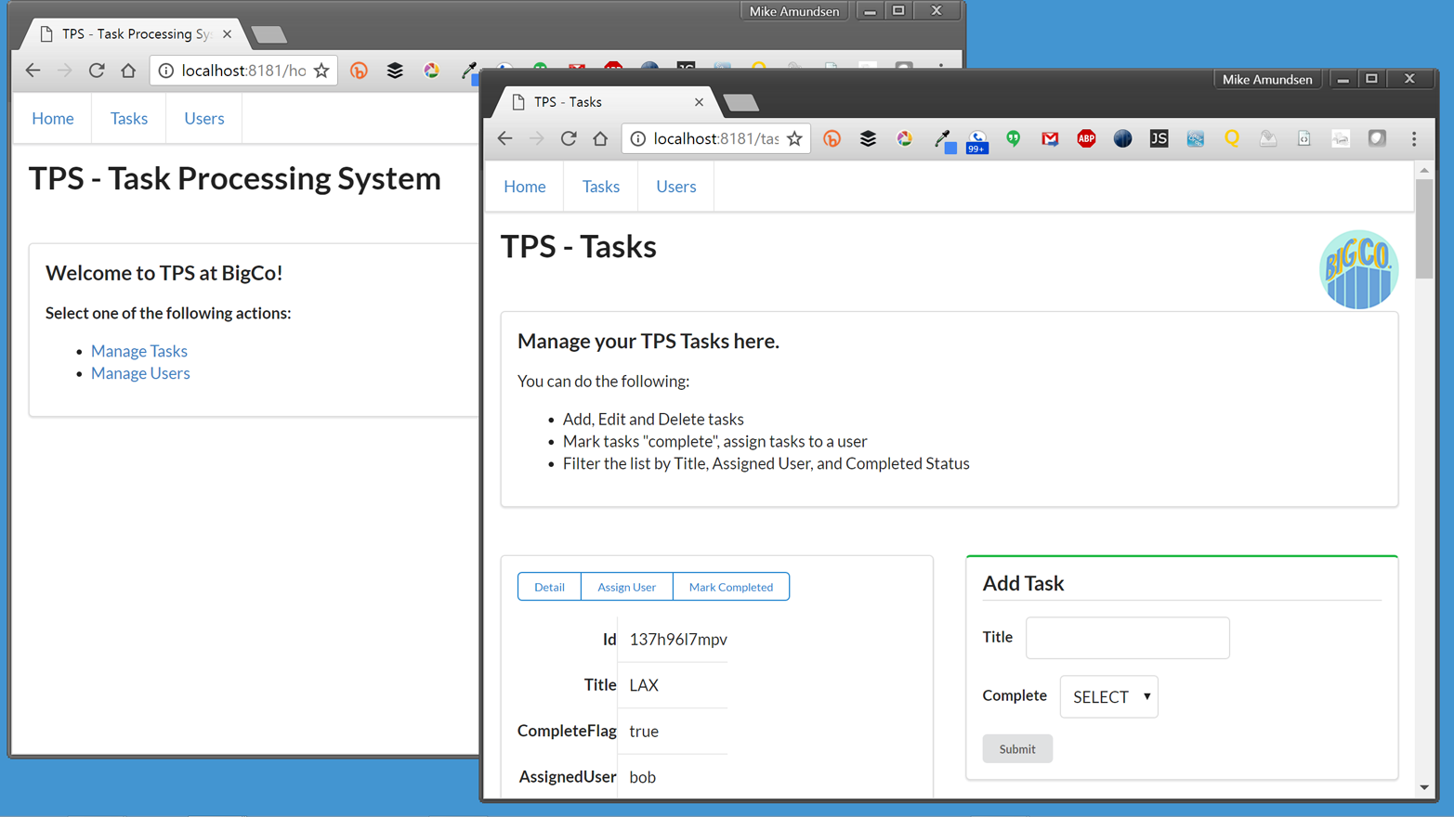Click the Detail button for task LAX
Viewport: 1454px width, 817px height.
(549, 587)
